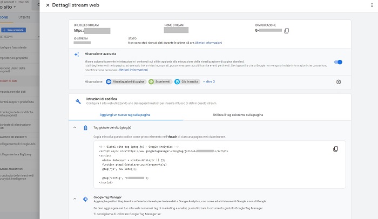The width and height of the screenshot is (378, 219).
Task: Open enhanced measurement settings gear
Action: [339, 82]
